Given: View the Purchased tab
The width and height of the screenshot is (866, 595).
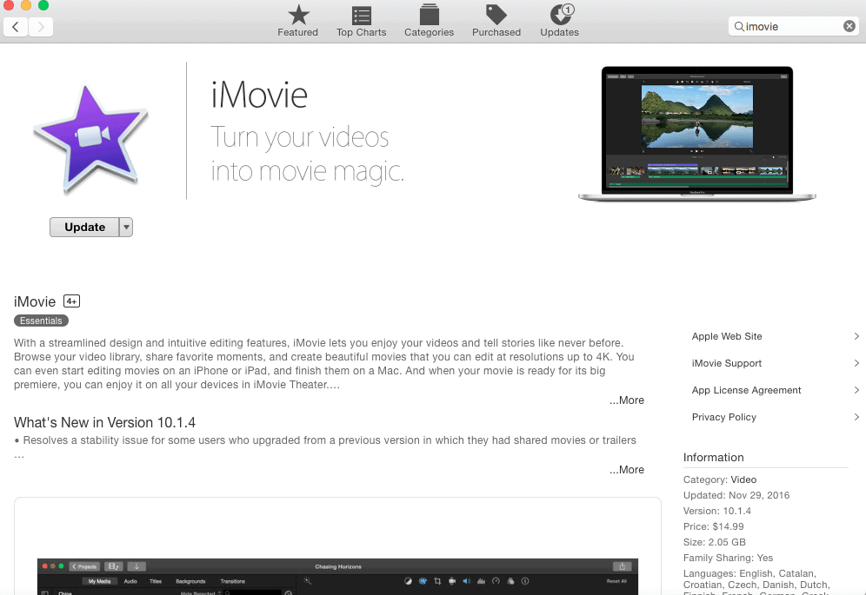Looking at the screenshot, I should point(496,21).
